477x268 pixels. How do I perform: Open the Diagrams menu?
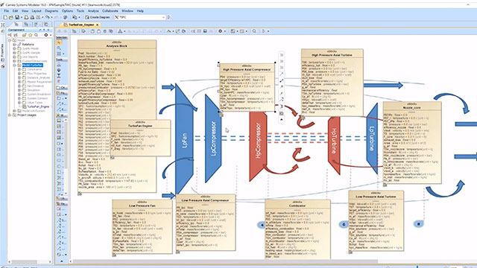pyautogui.click(x=51, y=11)
